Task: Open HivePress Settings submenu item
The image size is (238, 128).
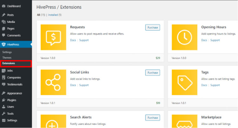Action: click(x=7, y=52)
